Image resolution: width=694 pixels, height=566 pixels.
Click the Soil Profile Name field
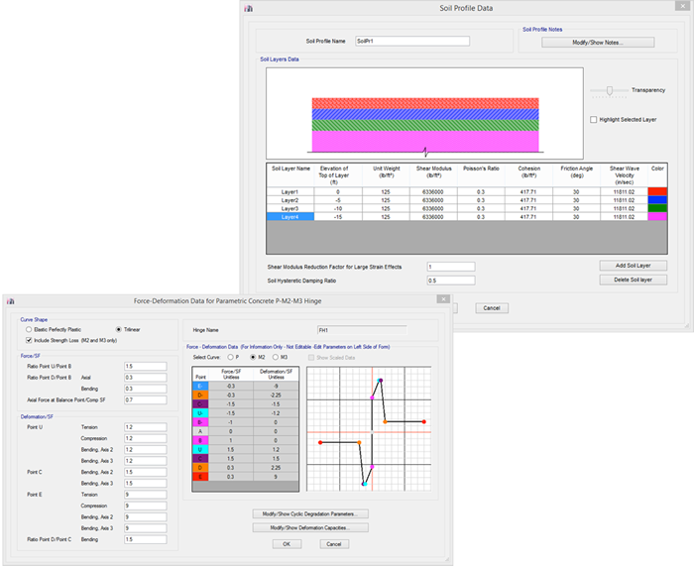[412, 42]
